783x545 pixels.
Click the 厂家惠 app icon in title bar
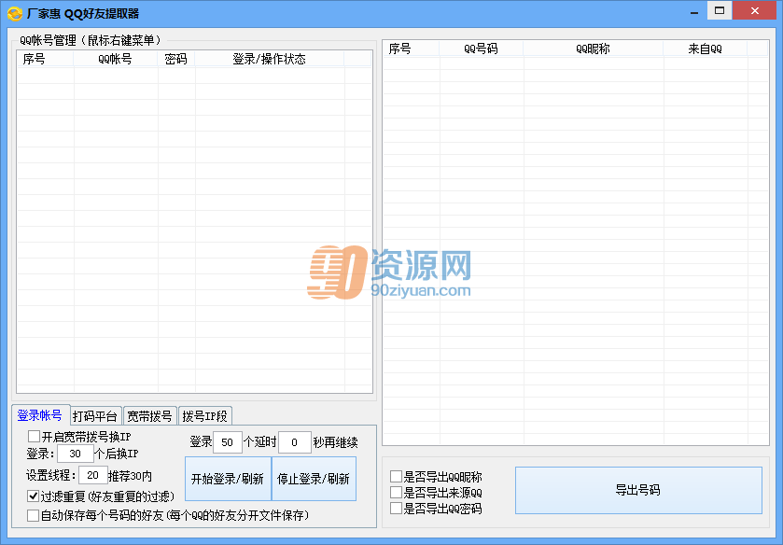[x=15, y=13]
